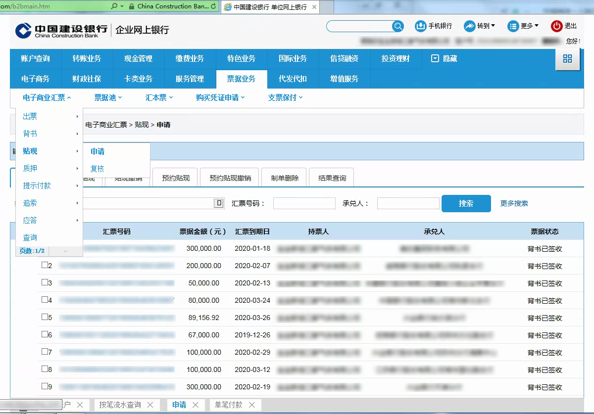This screenshot has width=594, height=414.
Task: Close the 申请 bottom tab
Action: point(196,405)
